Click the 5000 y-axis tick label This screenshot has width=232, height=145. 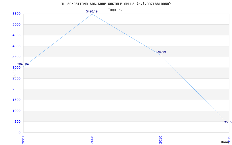tap(17, 24)
